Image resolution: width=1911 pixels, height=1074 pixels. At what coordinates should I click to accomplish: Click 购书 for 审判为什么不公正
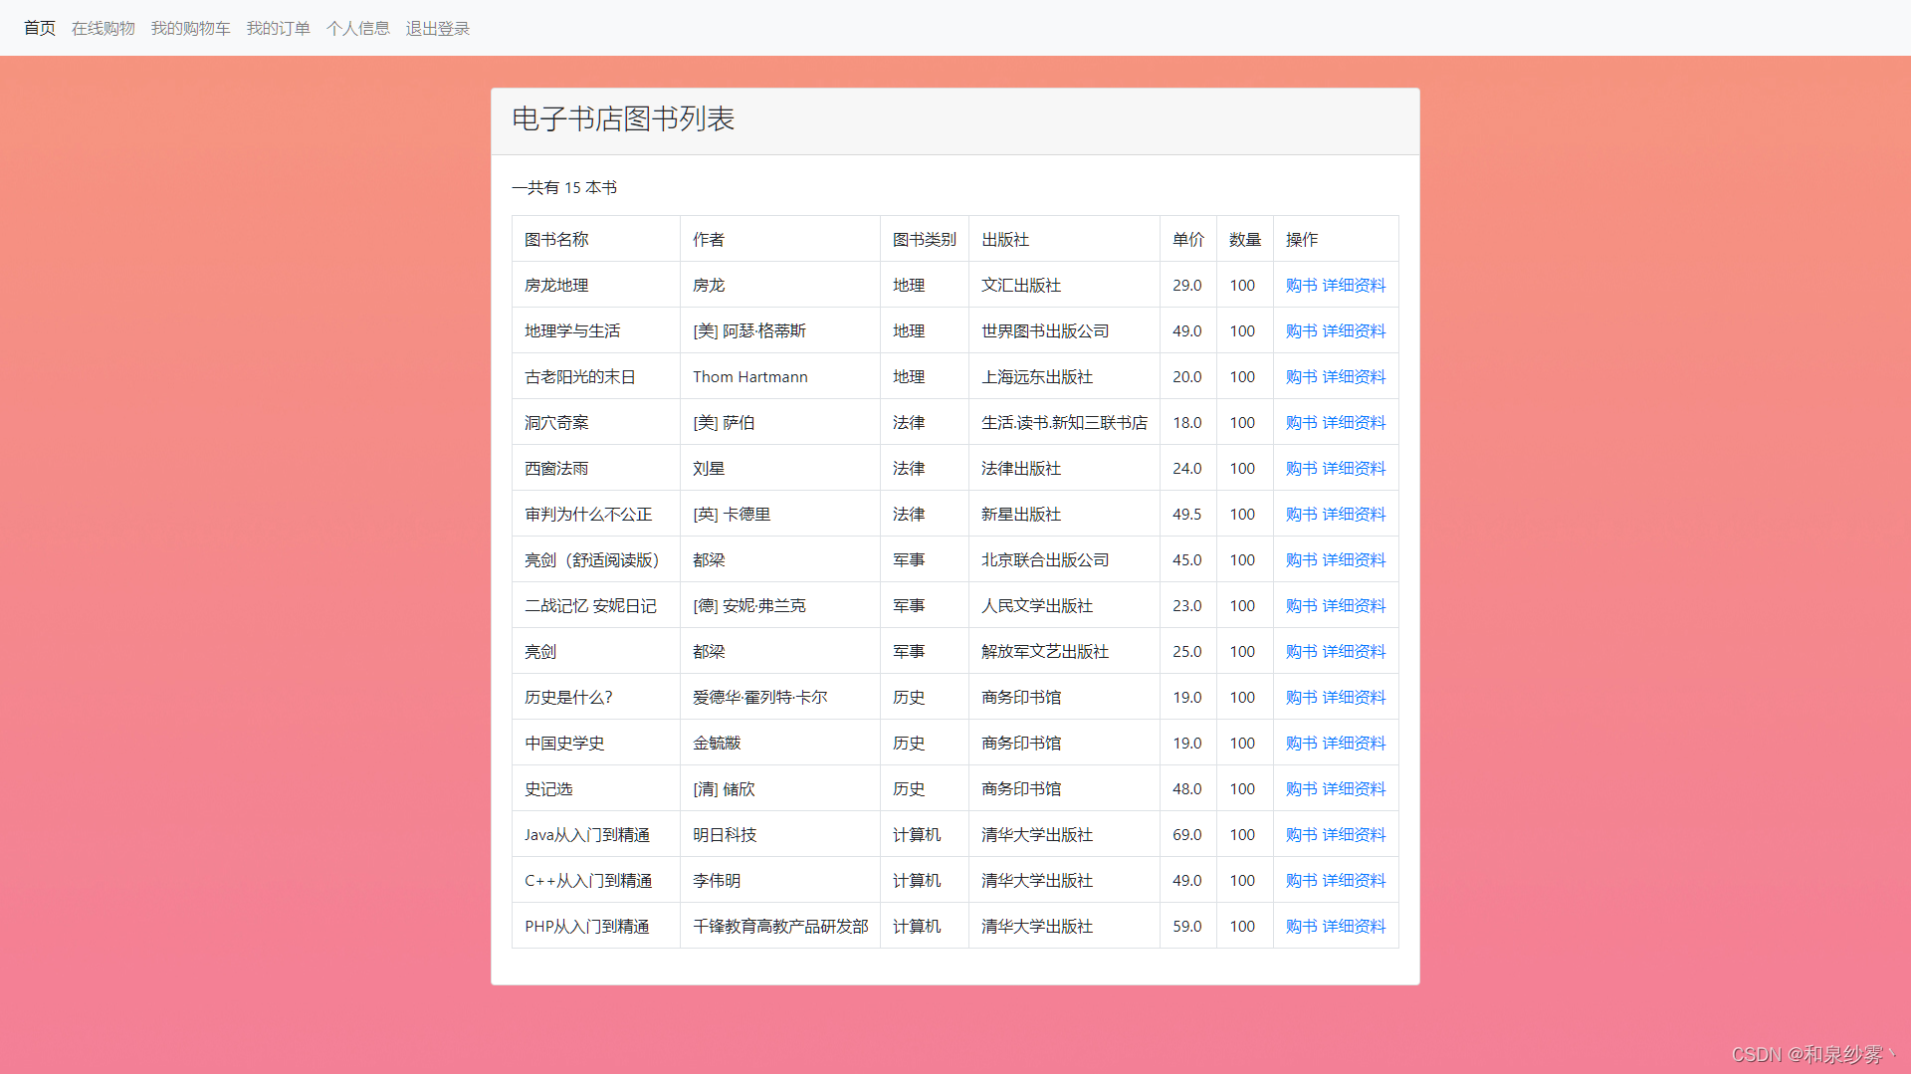click(x=1300, y=514)
